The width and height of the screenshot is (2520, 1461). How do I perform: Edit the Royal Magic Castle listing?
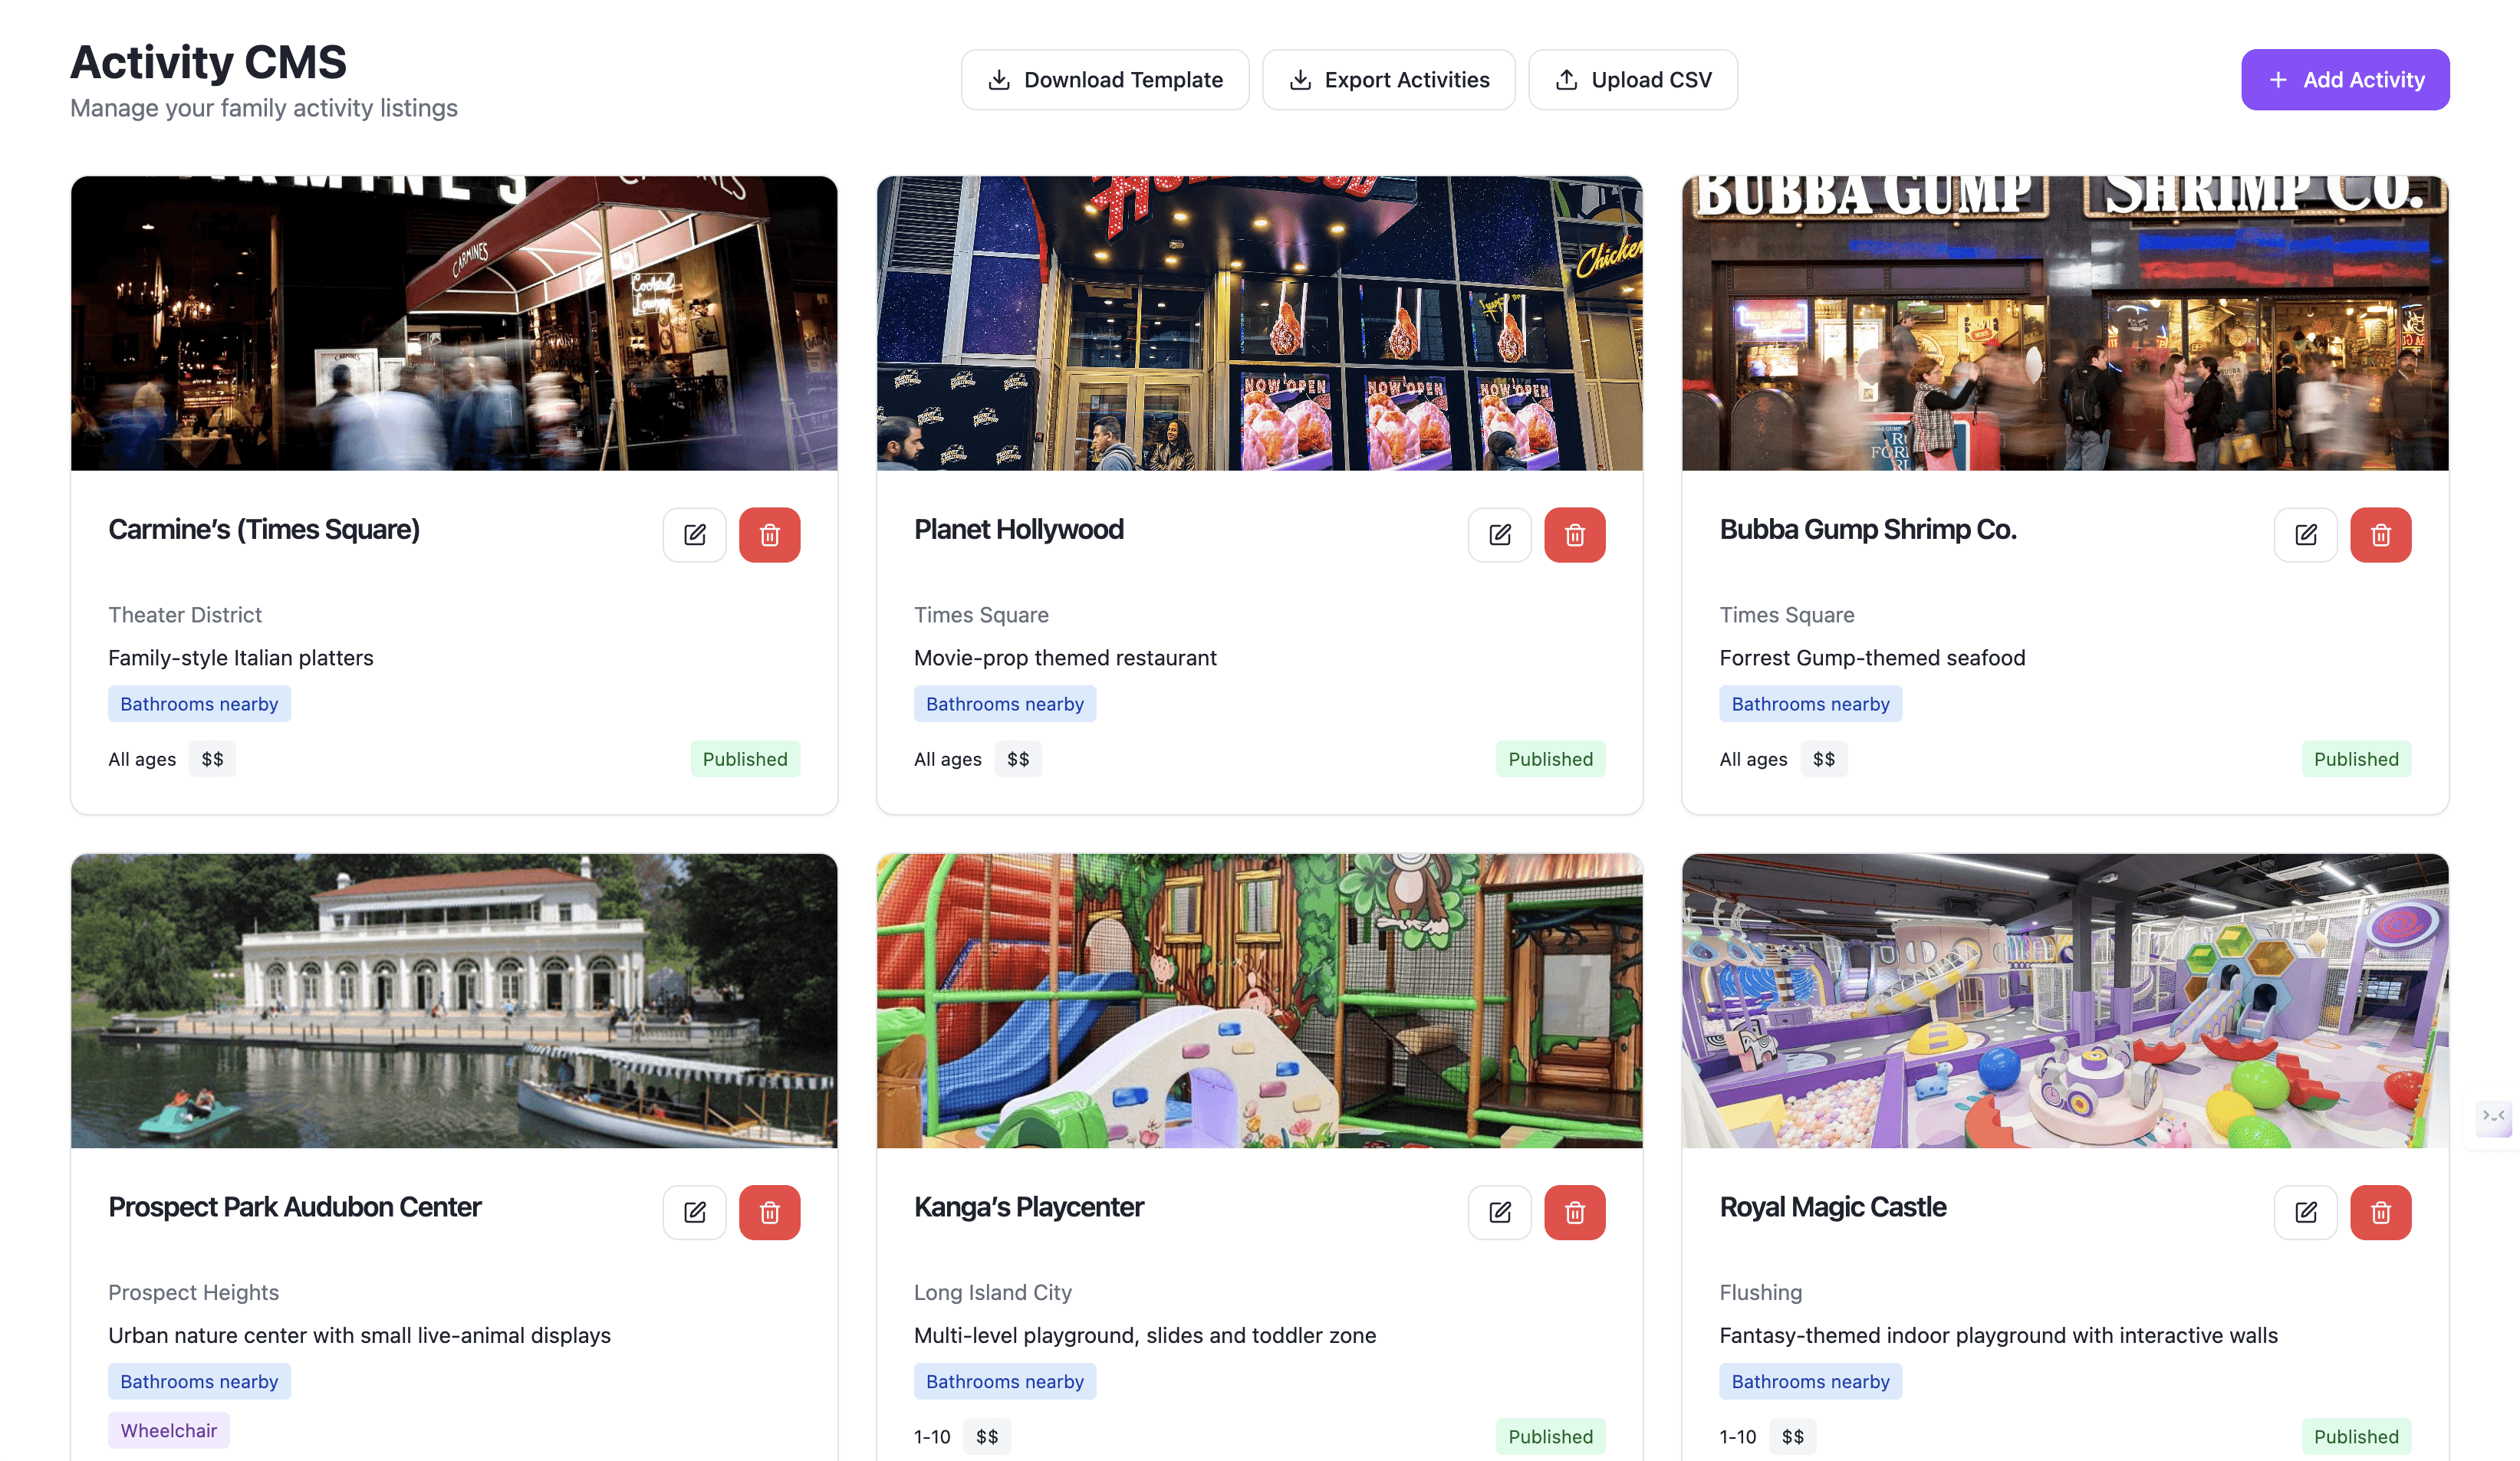click(x=2305, y=1212)
